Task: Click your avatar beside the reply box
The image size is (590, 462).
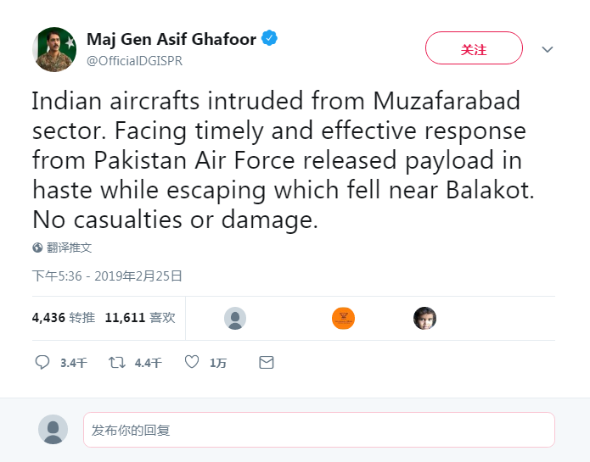Action: (53, 430)
